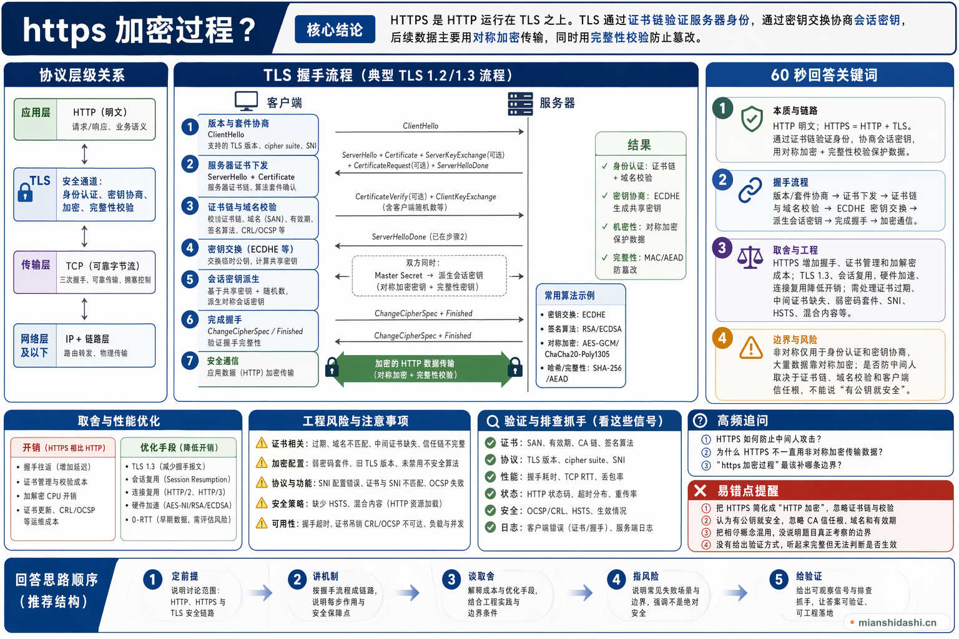The width and height of the screenshot is (959, 639).
Task: Click the check circle beside 性能: 握手耗时
Action: 491,477
